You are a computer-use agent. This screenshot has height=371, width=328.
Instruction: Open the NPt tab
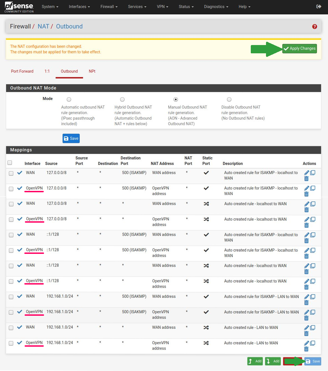point(92,71)
